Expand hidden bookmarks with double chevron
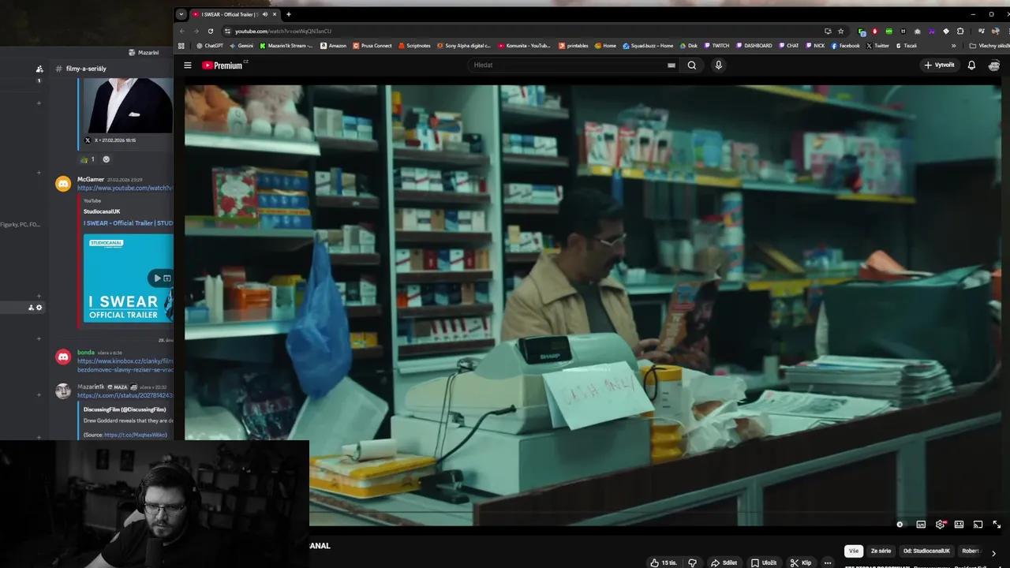This screenshot has height=568, width=1010. [953, 46]
